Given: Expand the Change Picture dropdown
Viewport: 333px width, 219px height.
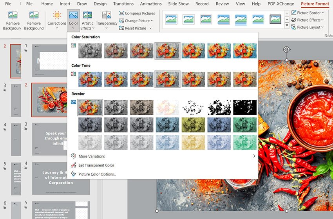Looking at the screenshot, I should point(152,21).
